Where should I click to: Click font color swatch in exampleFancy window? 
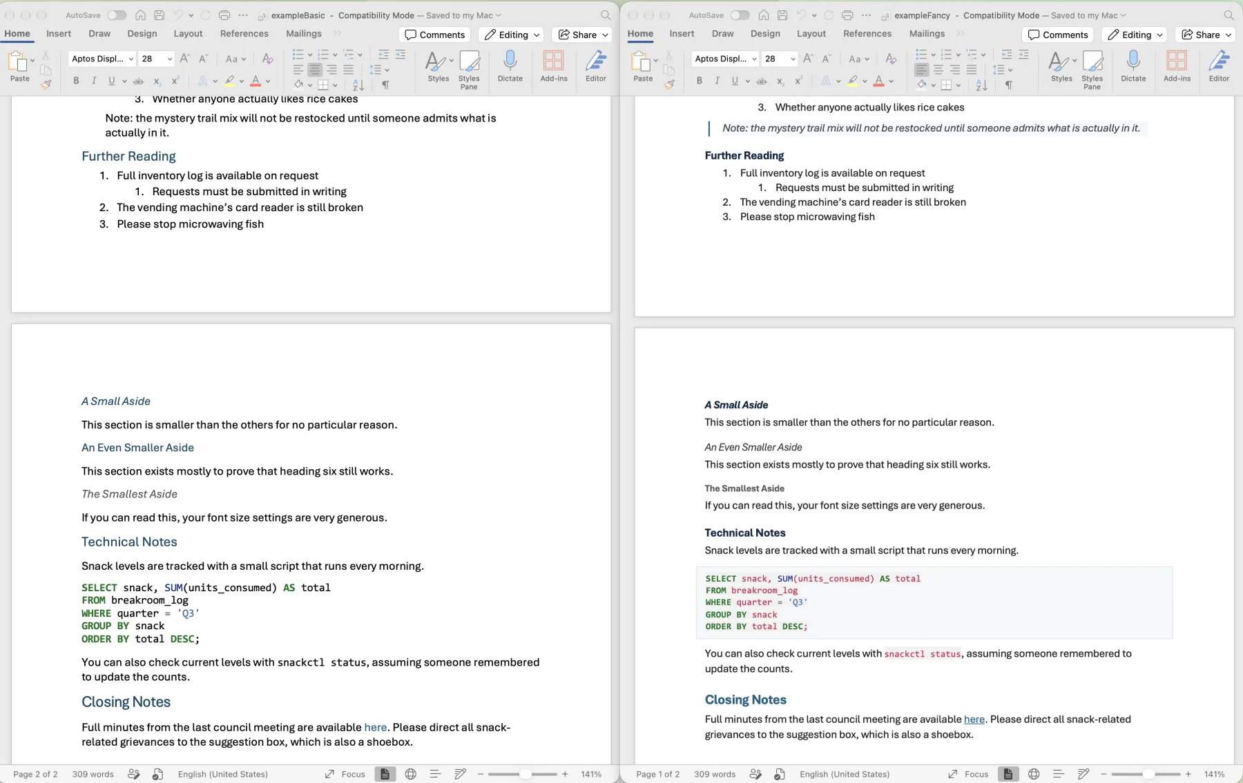coord(878,81)
